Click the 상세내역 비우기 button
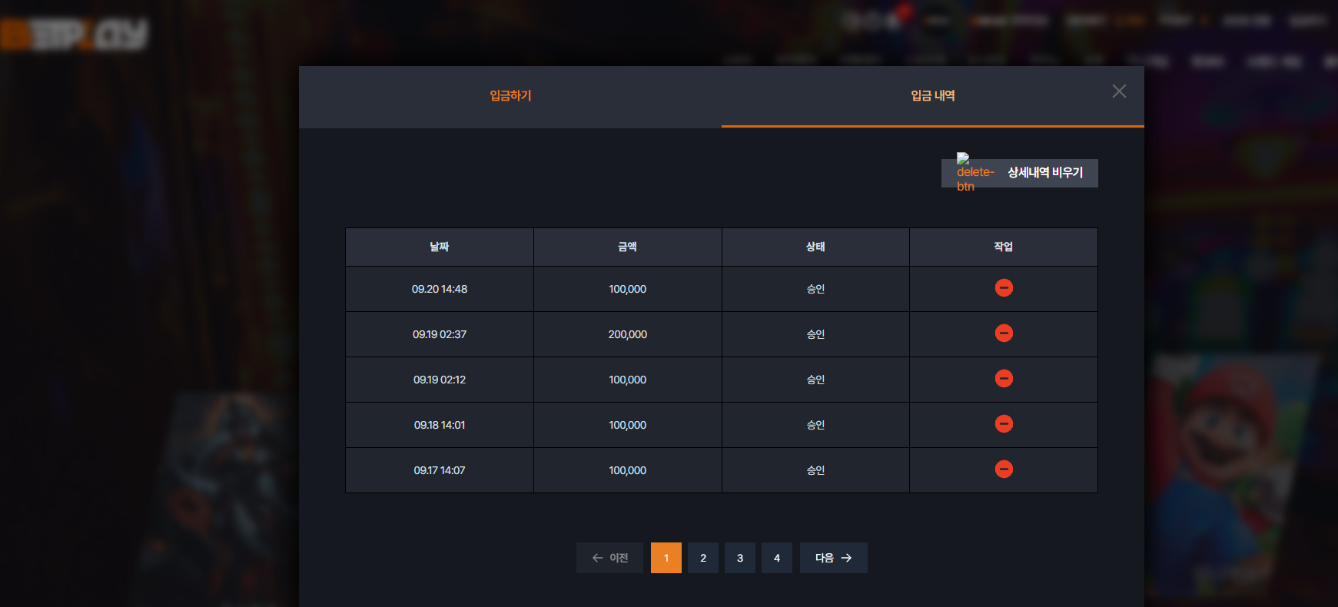This screenshot has height=607, width=1338. coord(1020,173)
